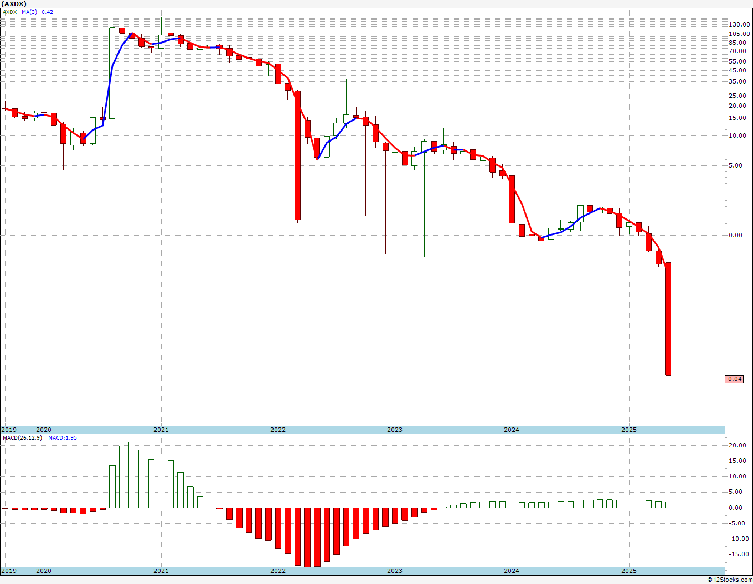Select the -15.00 MACD axis label
The width and height of the screenshot is (753, 584).
click(x=738, y=554)
